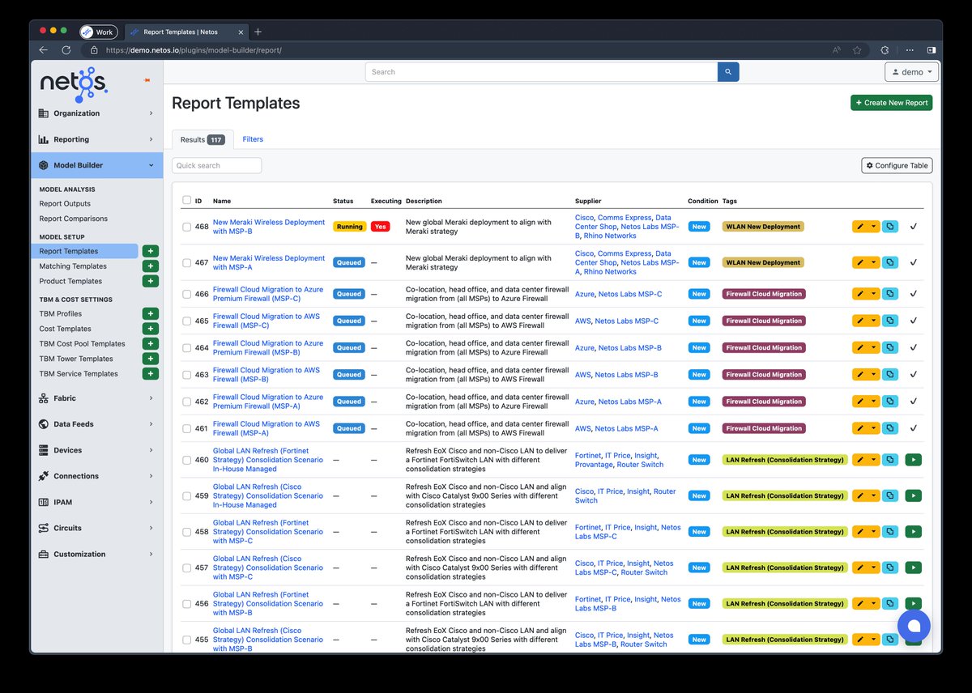Expand the Reporting sidebar section
This screenshot has width=972, height=693.
coord(96,139)
